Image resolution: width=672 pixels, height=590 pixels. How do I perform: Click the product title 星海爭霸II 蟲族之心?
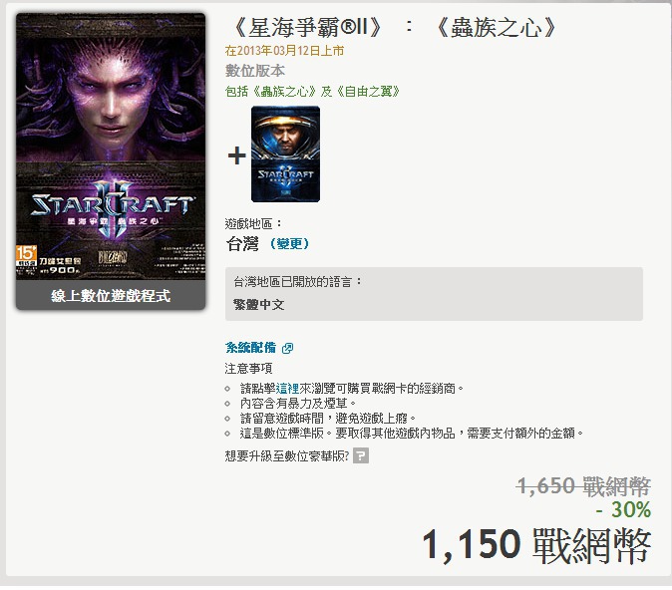394,28
